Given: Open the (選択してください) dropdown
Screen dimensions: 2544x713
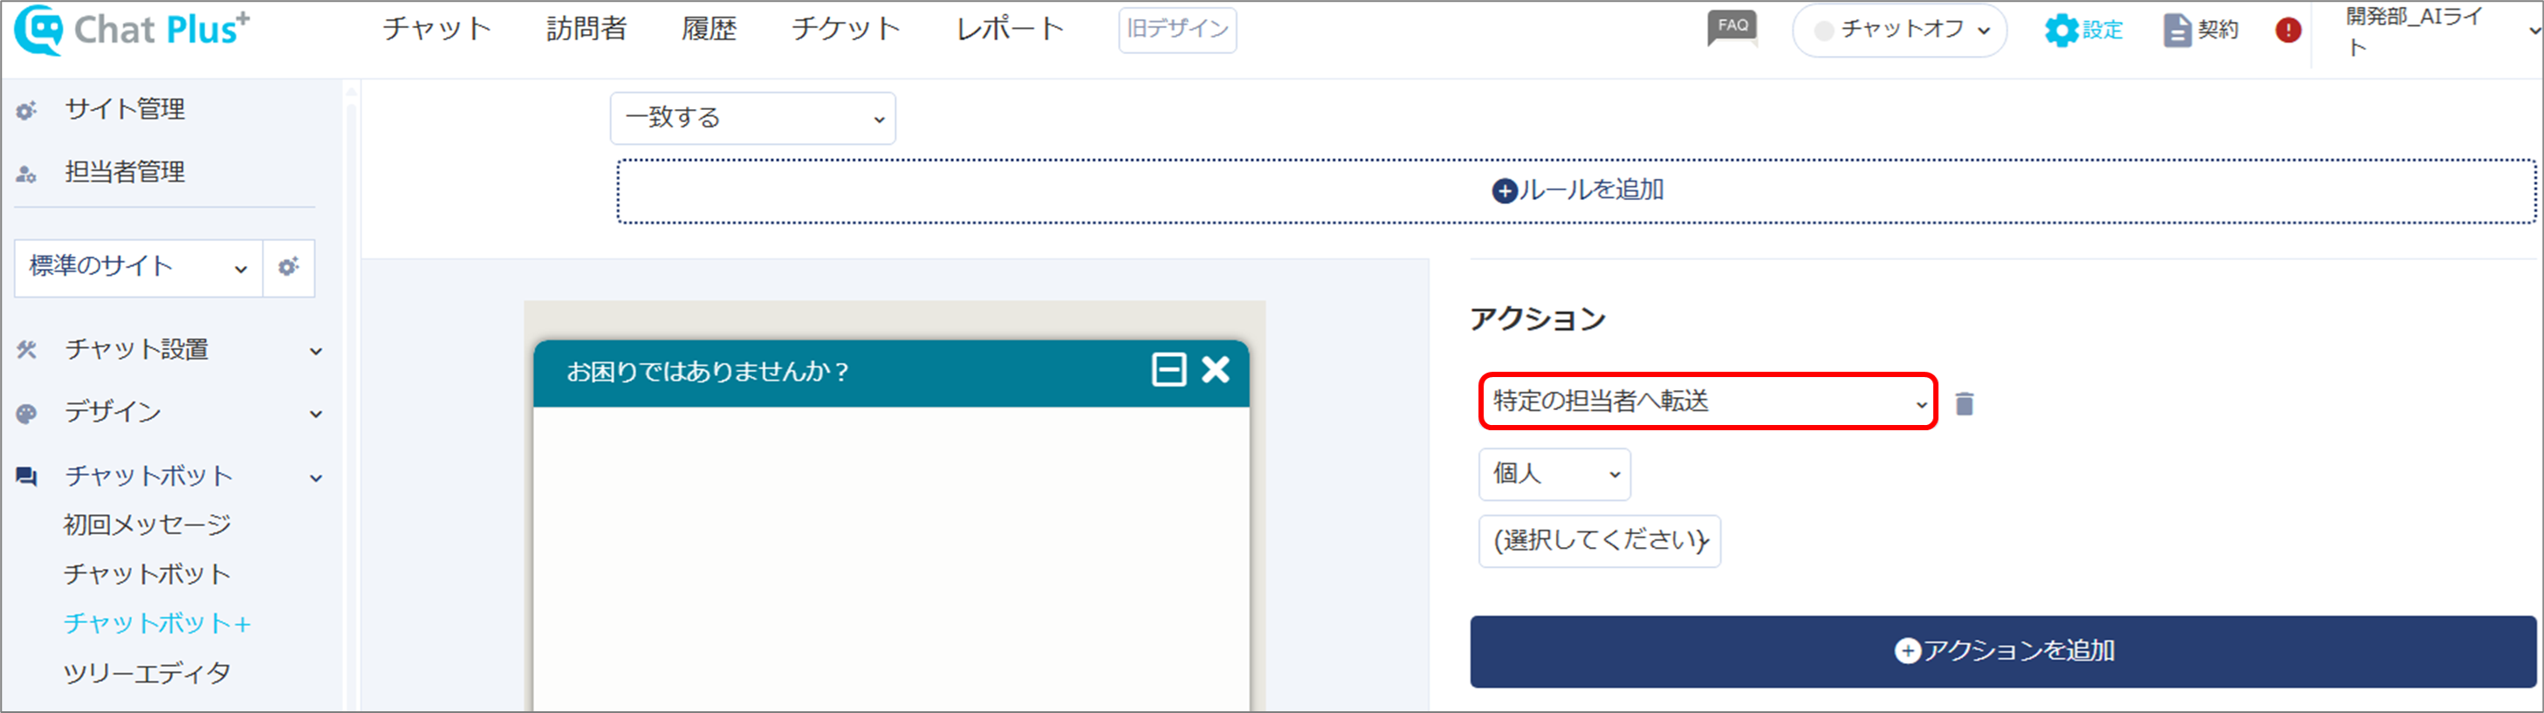Looking at the screenshot, I should click(x=1600, y=541).
